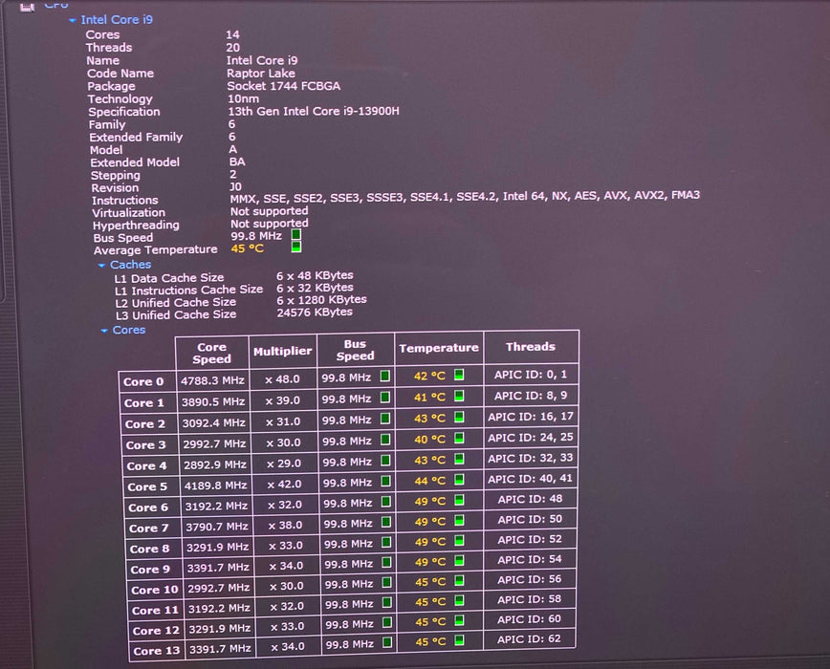Click the APIC ID: 48 threads cell
This screenshot has height=669, width=830.
pyautogui.click(x=530, y=499)
